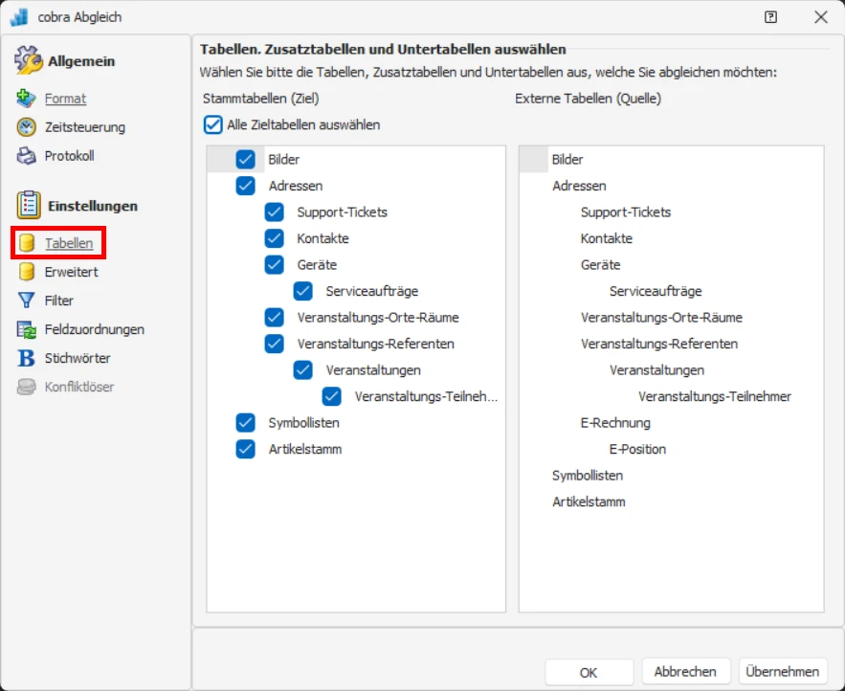Click the greyed Konfliktlöser icon
Image resolution: width=845 pixels, height=691 pixels.
tap(26, 387)
